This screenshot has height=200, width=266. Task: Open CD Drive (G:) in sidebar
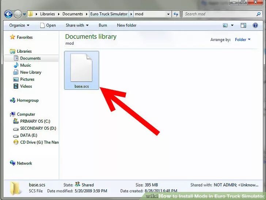(x=39, y=142)
